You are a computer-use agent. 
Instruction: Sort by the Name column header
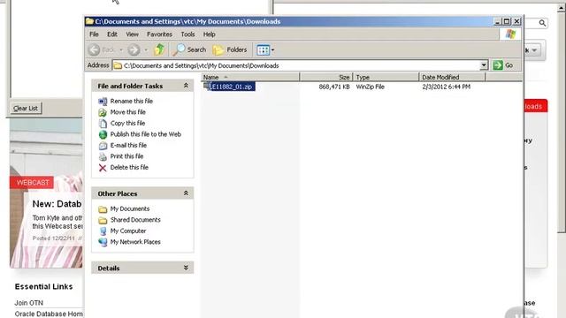250,77
